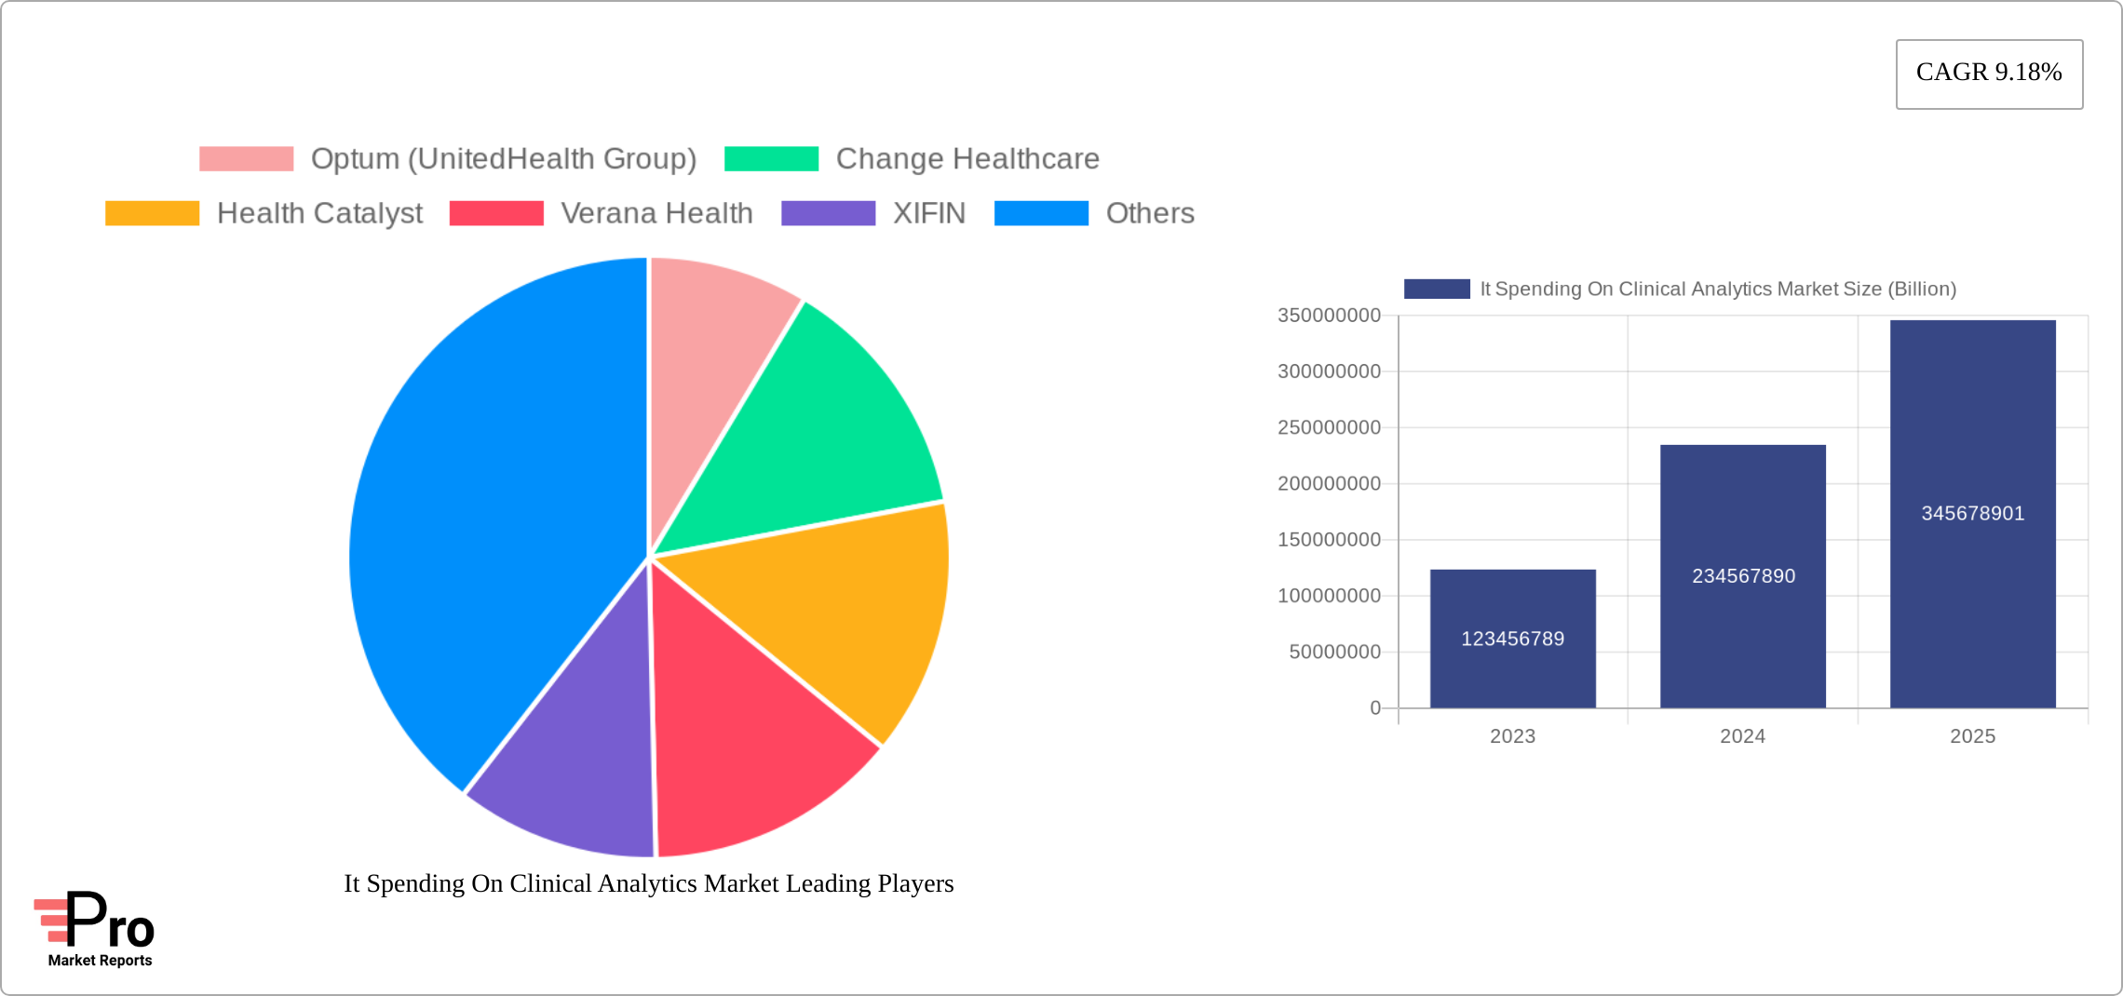The width and height of the screenshot is (2123, 996).
Task: Click the 150000000 y-axis label
Action: (1329, 540)
